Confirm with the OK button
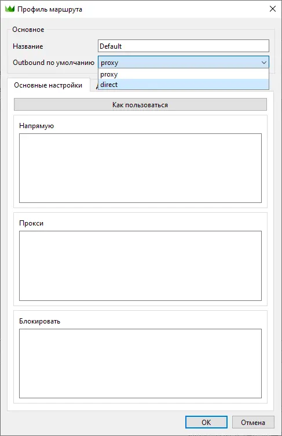The image size is (282, 436). pos(206,422)
